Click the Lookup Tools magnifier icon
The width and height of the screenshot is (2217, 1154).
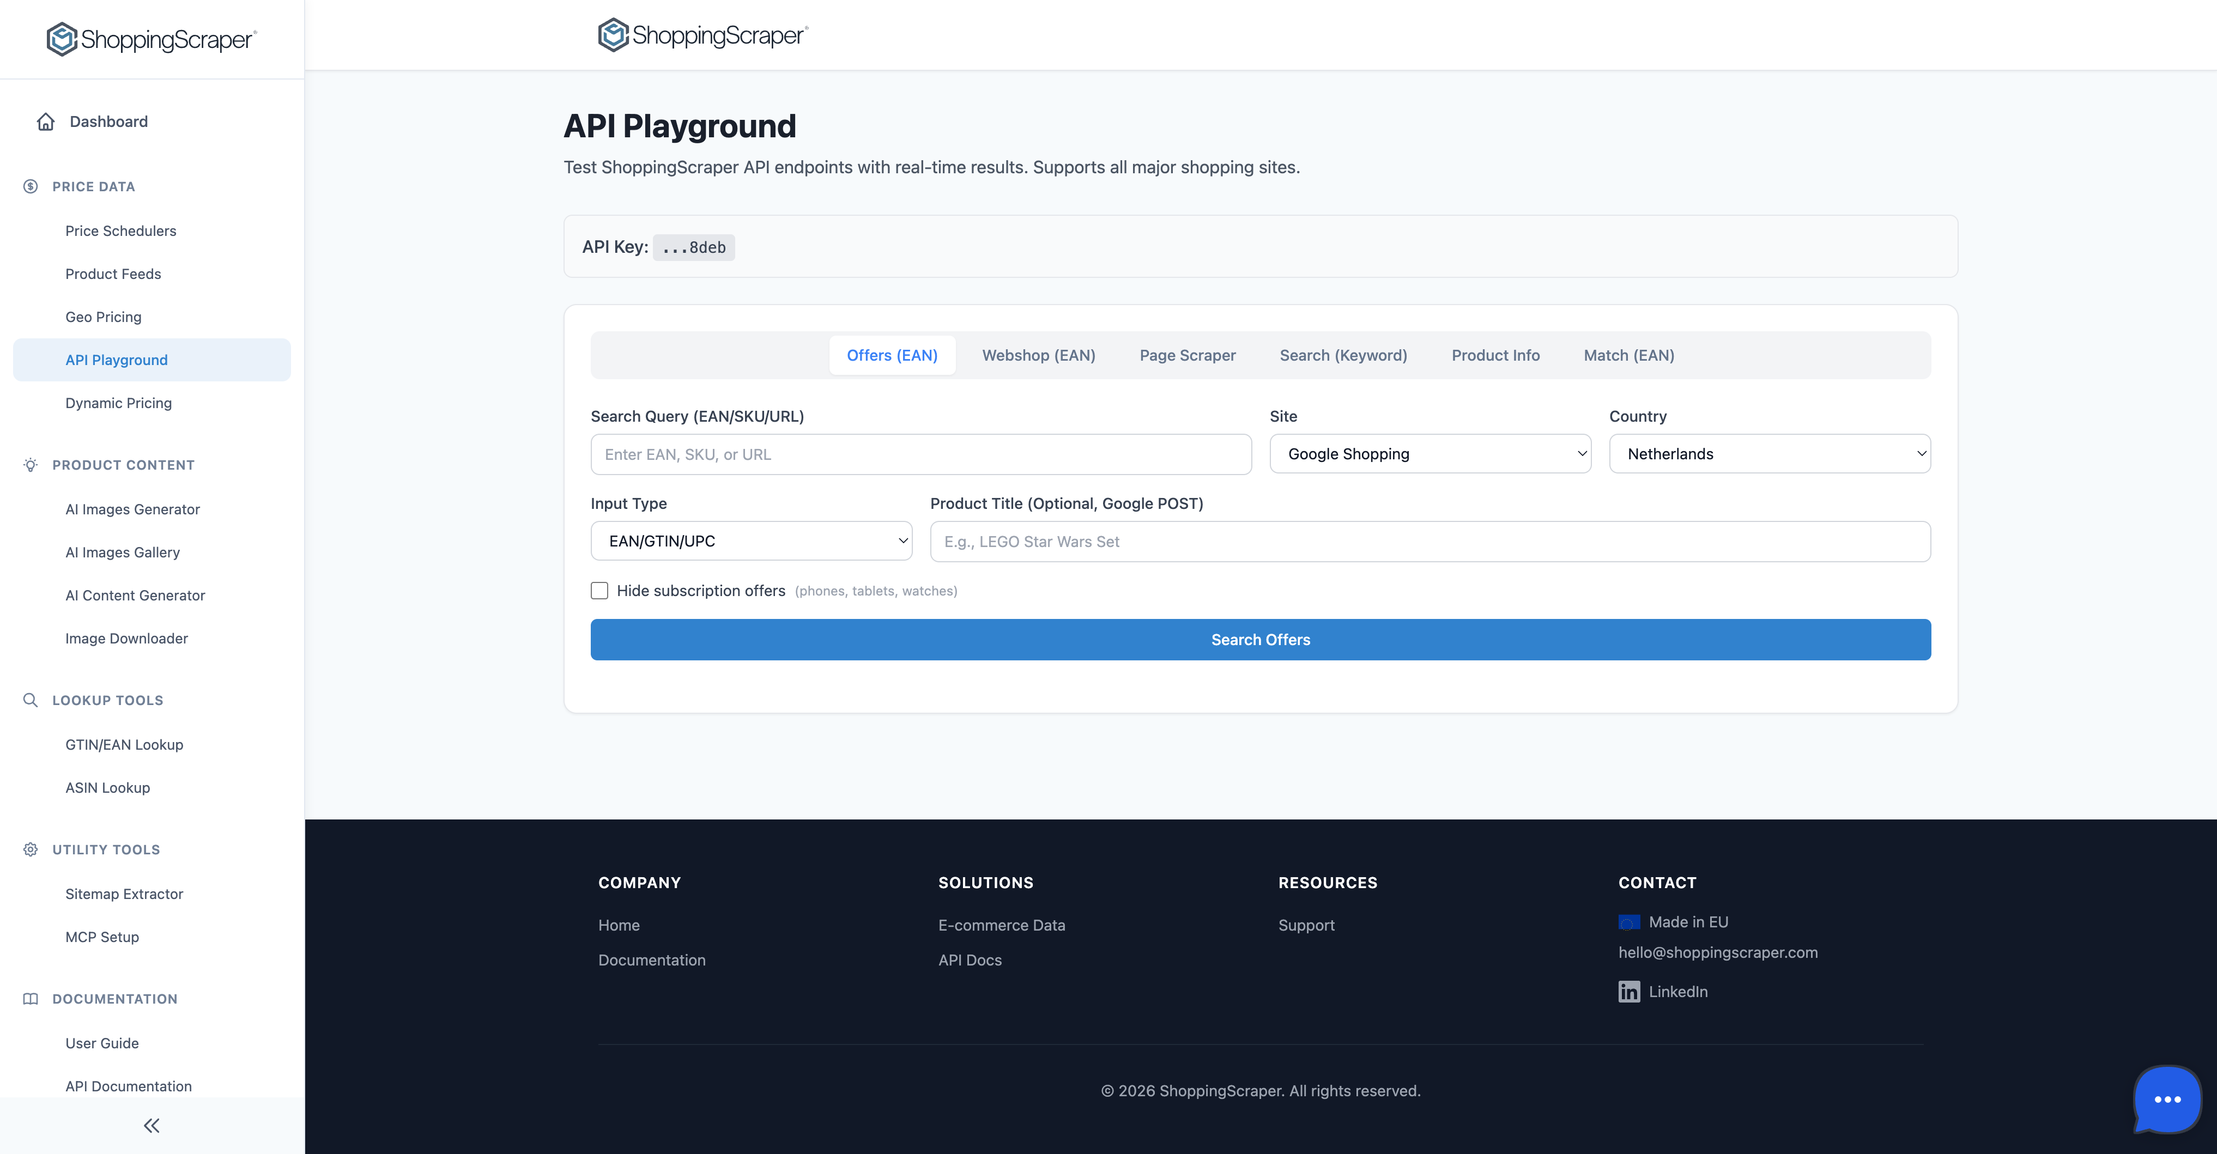(29, 700)
